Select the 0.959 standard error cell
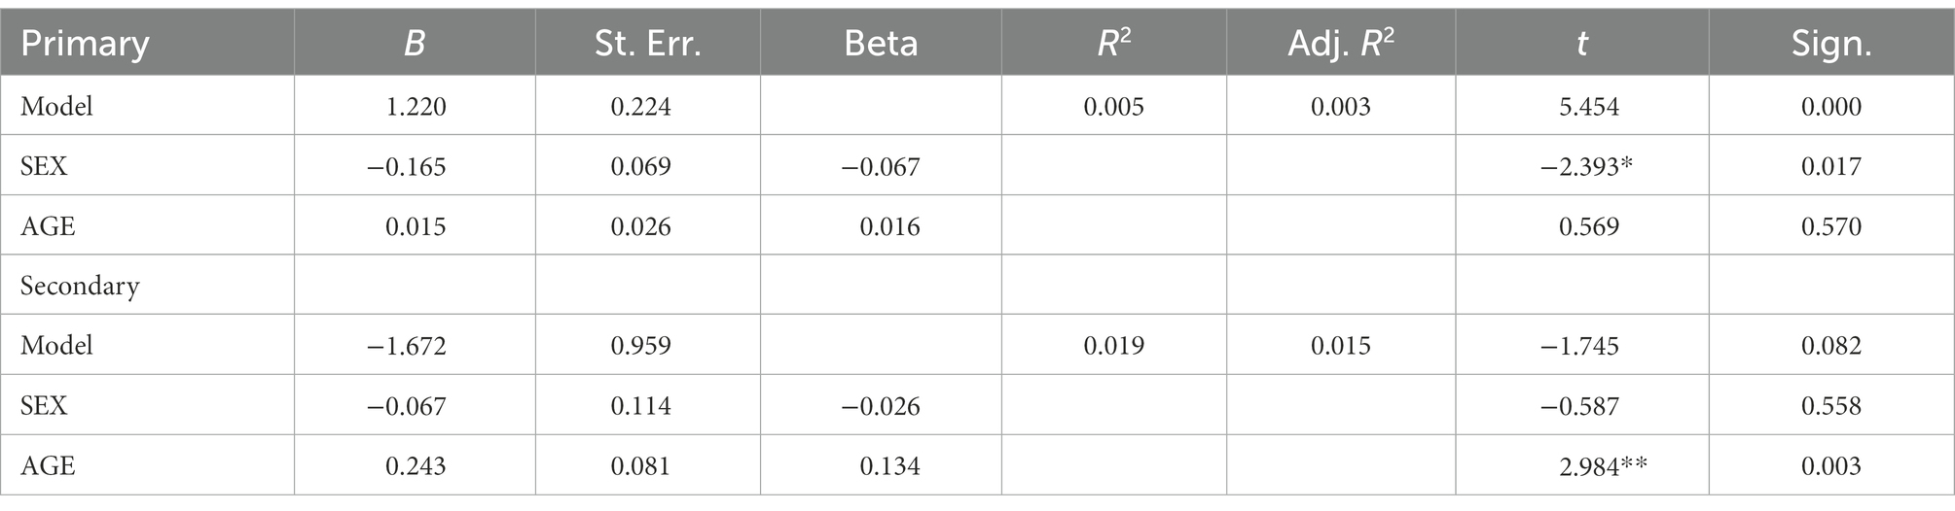The width and height of the screenshot is (1955, 511). click(x=640, y=345)
